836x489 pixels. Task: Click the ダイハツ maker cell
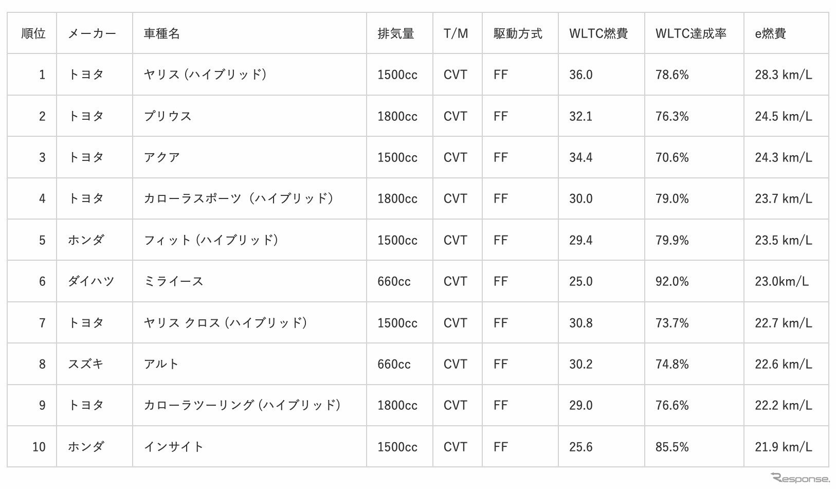click(x=91, y=281)
